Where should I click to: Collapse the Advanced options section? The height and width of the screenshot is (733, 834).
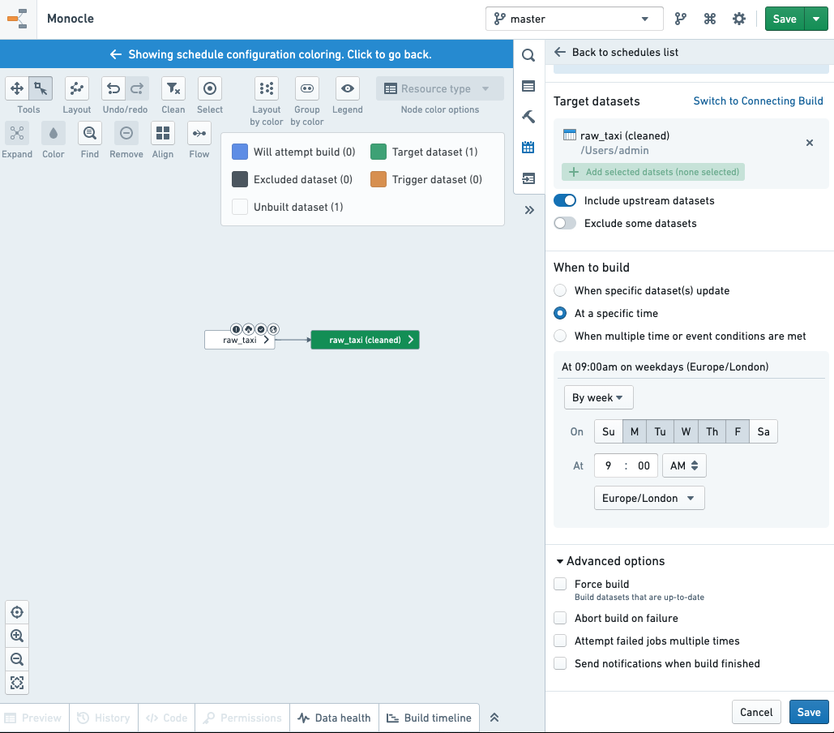point(610,561)
